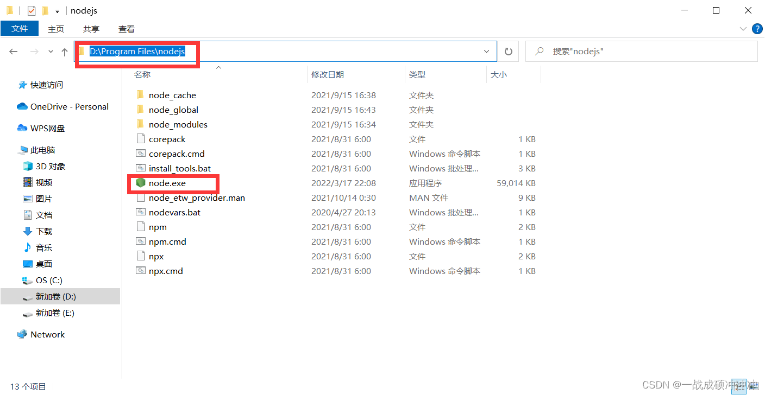Click the Help question mark icon
The image size is (765, 395).
(757, 29)
